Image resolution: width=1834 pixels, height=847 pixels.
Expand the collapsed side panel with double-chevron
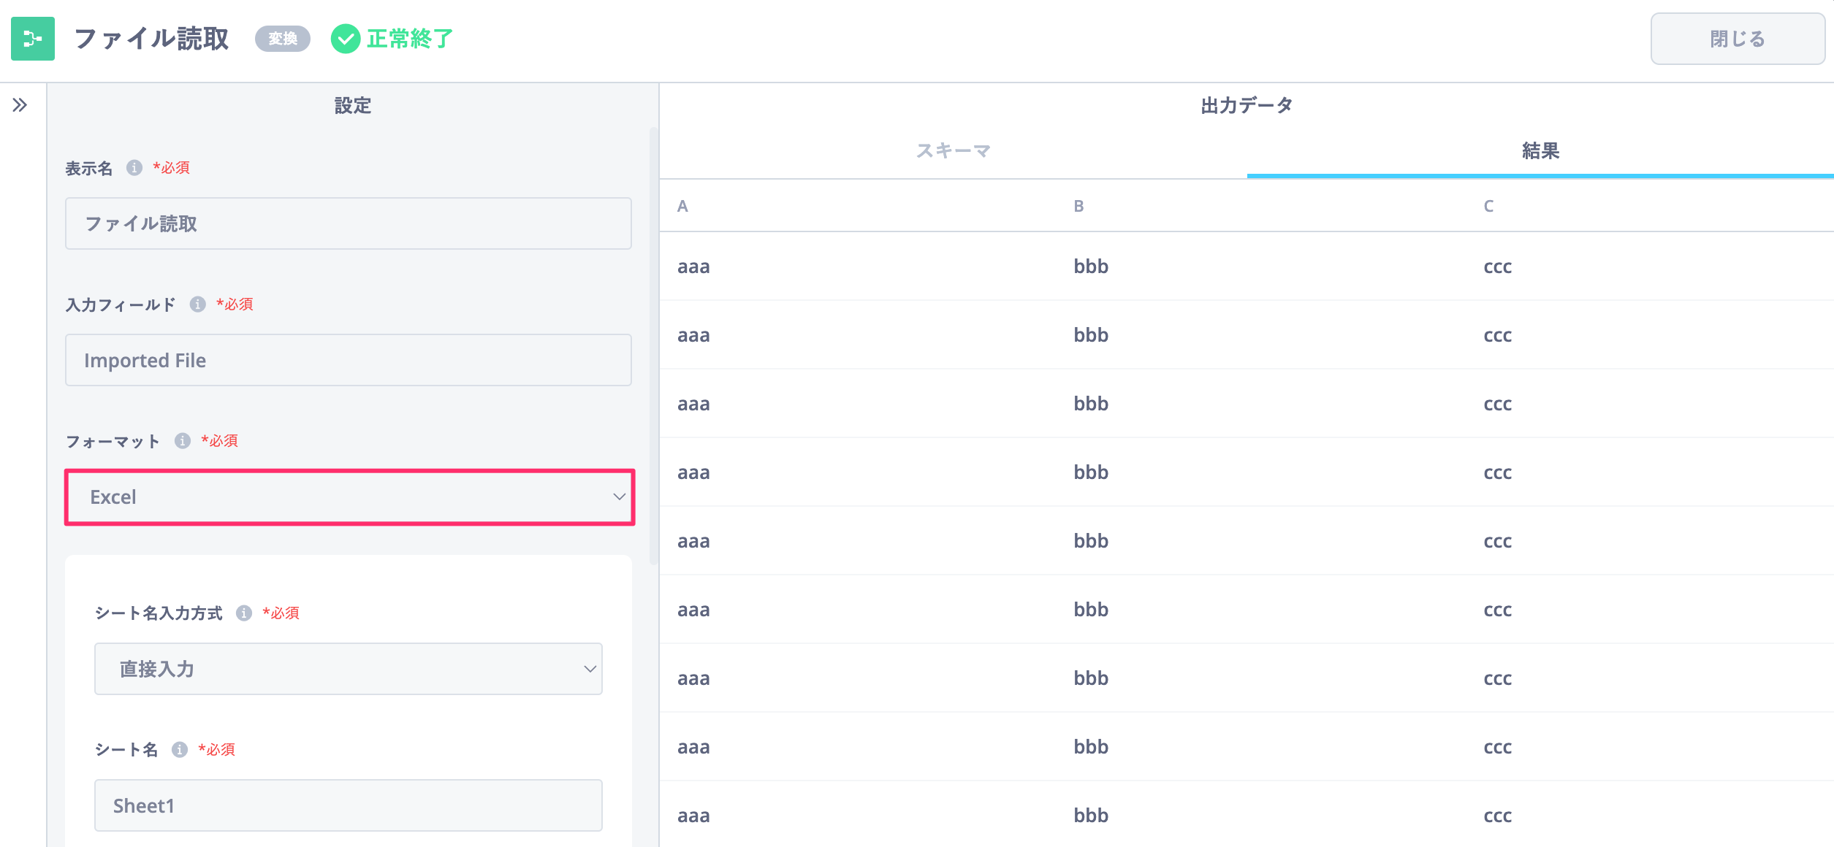click(20, 105)
